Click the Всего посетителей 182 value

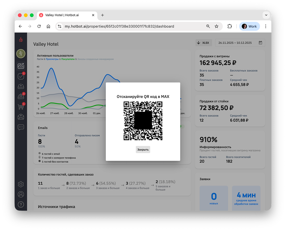coord(229,161)
